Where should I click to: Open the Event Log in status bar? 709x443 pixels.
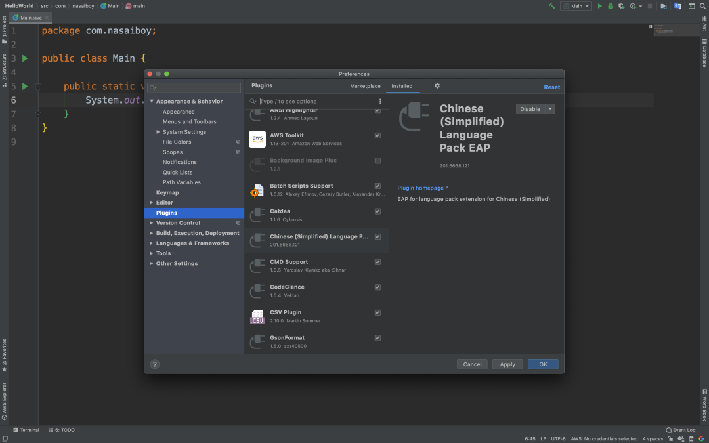click(x=681, y=430)
